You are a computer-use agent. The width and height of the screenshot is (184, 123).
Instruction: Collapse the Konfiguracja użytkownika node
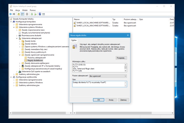coord(11,77)
